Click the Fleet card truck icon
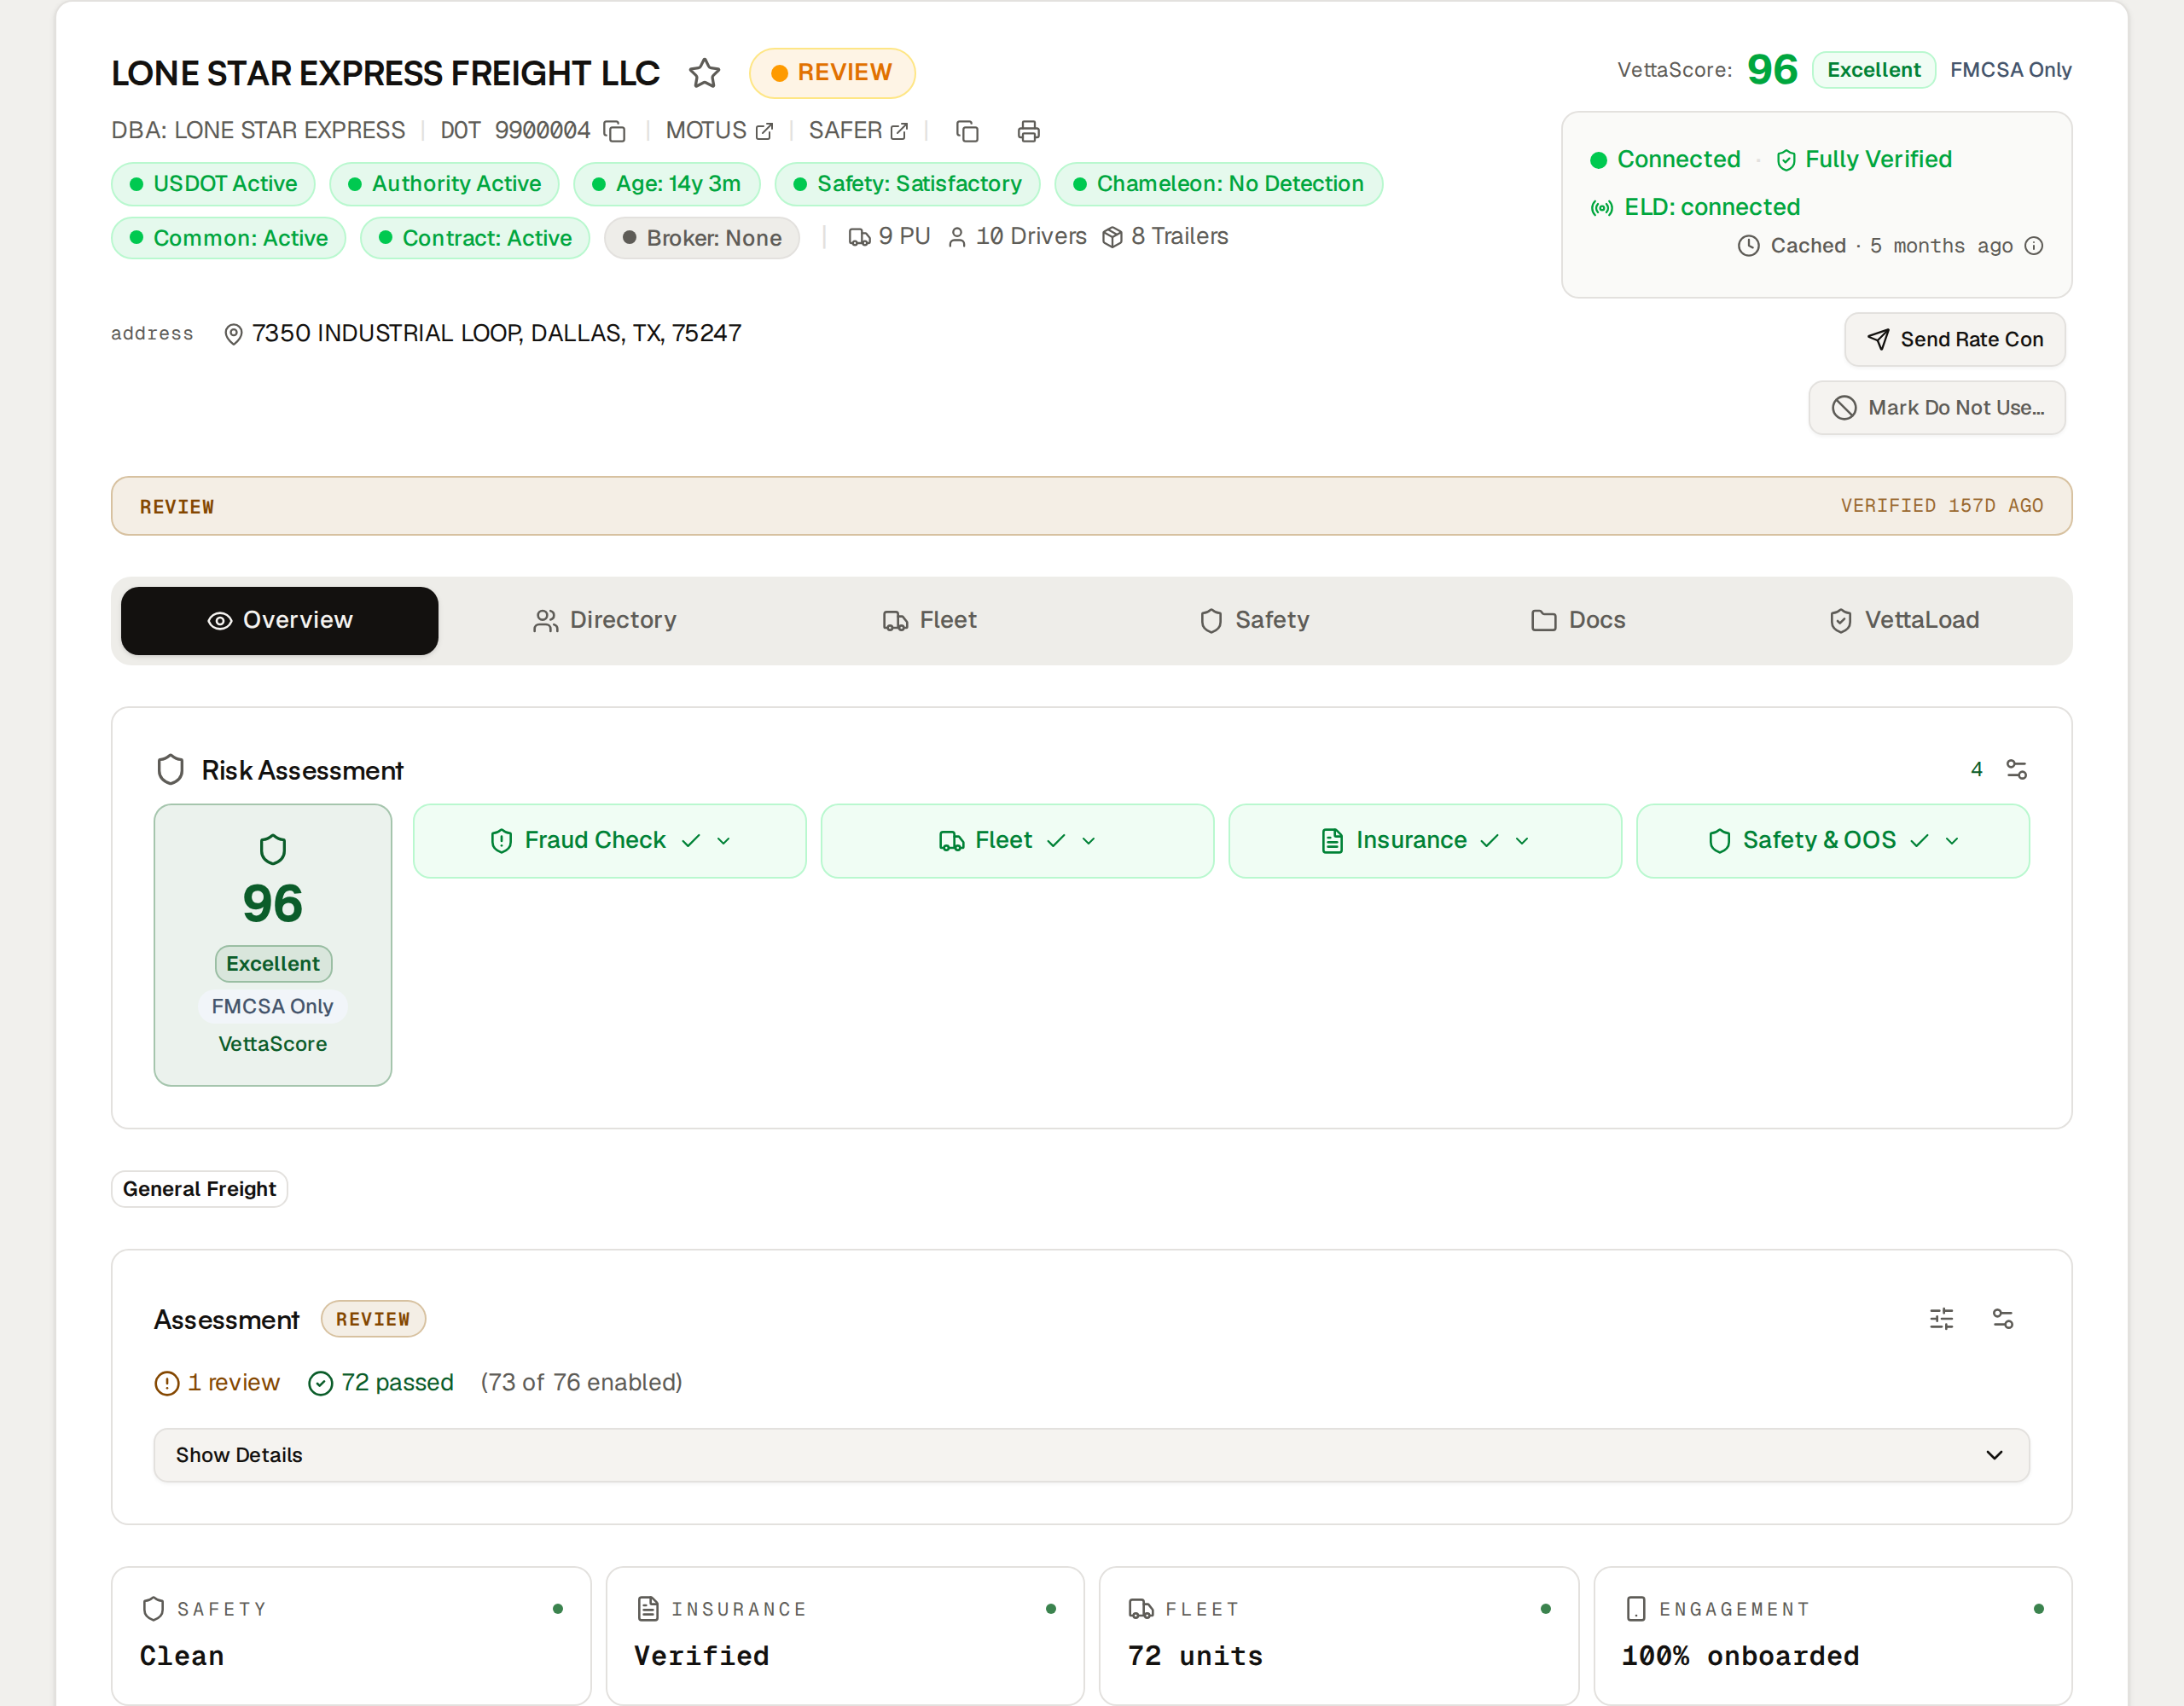Viewport: 2184px width, 1706px height. click(x=1141, y=1609)
